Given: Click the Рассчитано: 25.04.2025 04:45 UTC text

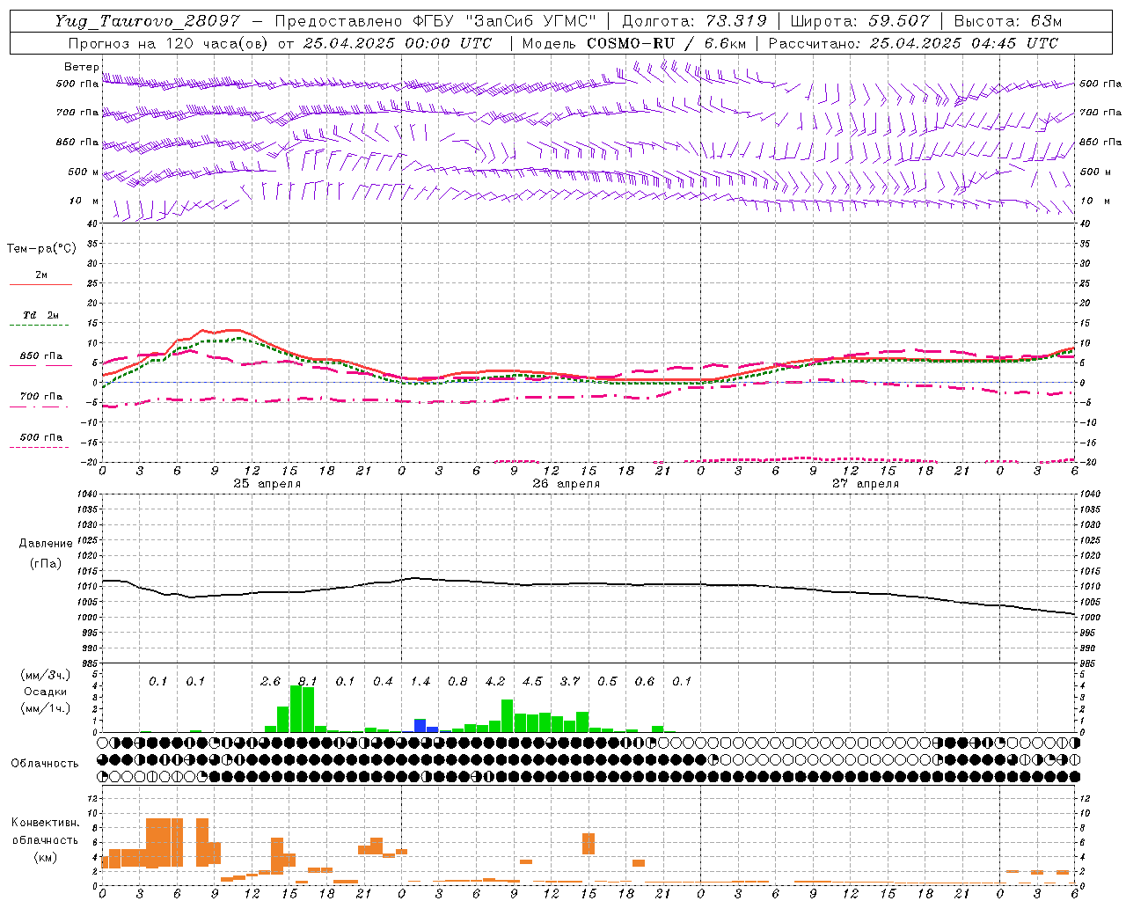Looking at the screenshot, I should coord(913,43).
